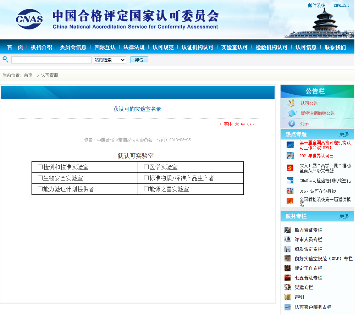Expand 服务专栏 with its 更多 link
The image size is (359, 315).
coord(344,216)
